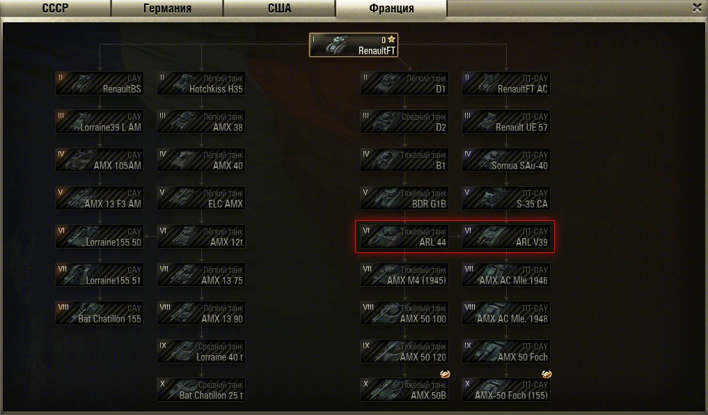
Task: Click the BDR G1B heavy tank
Action: point(404,198)
